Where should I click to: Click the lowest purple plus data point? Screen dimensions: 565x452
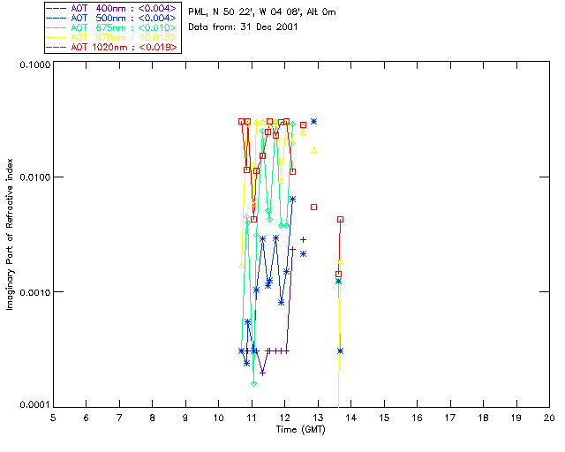pos(263,373)
